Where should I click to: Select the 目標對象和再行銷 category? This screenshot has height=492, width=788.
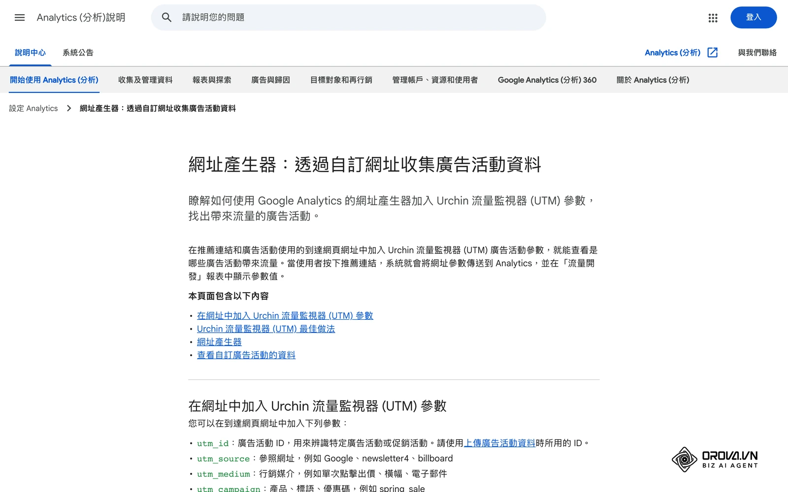341,80
